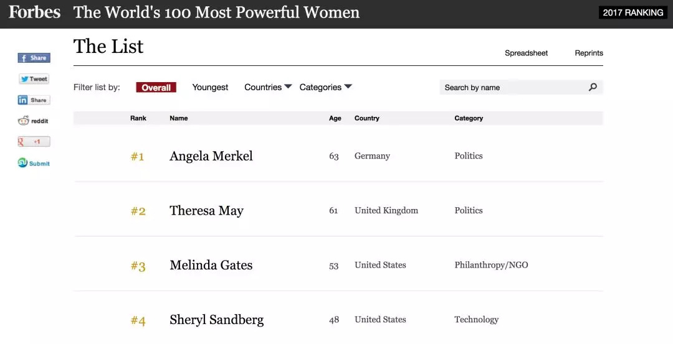
Task: Sort by Age column header
Action: [335, 118]
